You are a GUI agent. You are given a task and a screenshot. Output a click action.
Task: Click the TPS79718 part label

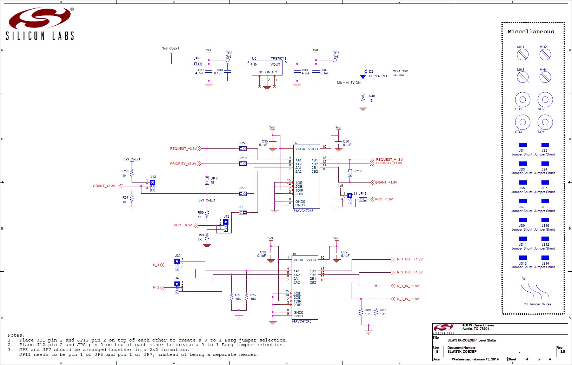[x=279, y=59]
